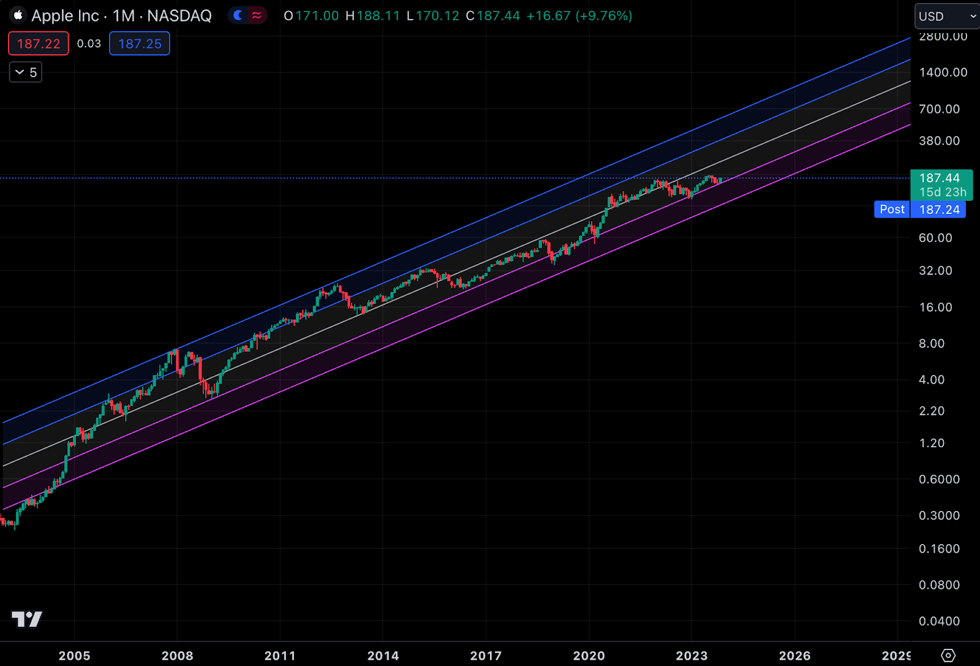Click the 2023 time axis label
980x666 pixels.
tap(692, 656)
